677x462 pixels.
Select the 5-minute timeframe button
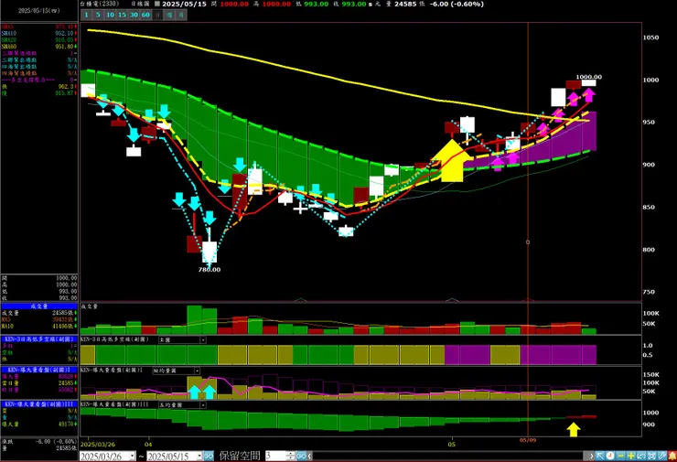[x=98, y=15]
